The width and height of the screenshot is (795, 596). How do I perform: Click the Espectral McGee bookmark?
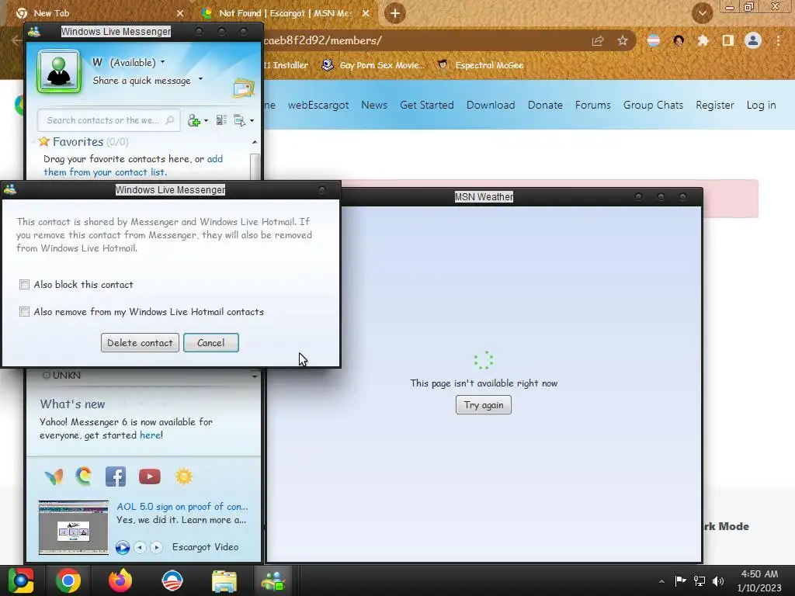click(480, 65)
